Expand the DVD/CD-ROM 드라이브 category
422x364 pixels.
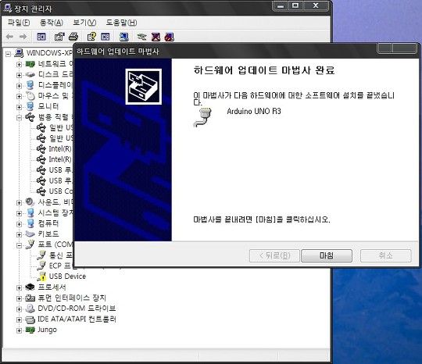[19, 309]
